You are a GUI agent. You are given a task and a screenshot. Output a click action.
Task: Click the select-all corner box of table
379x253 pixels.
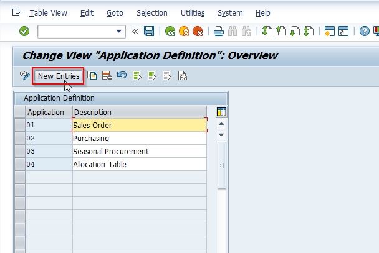point(20,112)
